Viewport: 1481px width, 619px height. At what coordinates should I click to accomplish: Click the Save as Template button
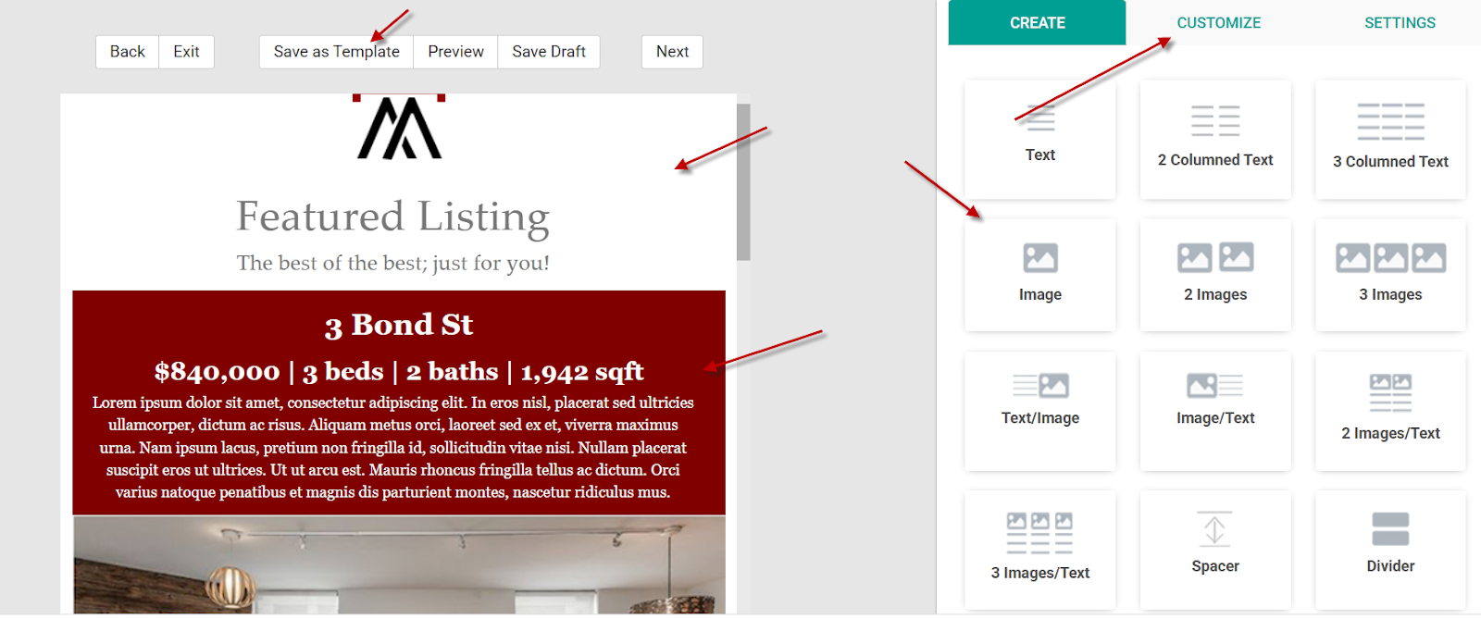pos(336,52)
